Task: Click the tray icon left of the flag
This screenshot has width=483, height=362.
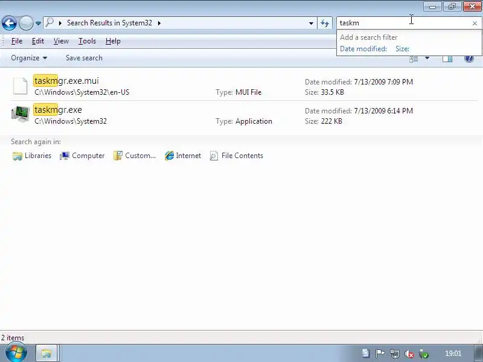Action: coord(366,354)
